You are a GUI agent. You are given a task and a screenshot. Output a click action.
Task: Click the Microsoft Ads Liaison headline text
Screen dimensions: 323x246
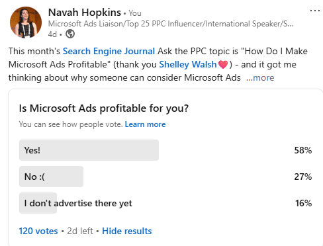point(171,24)
